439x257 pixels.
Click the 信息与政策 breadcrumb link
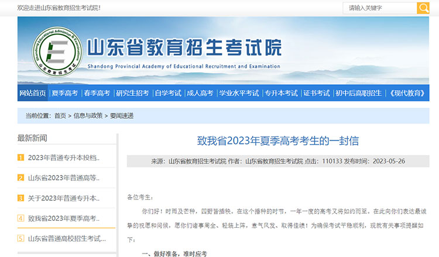point(88,116)
